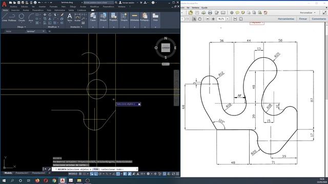Click the Rotate tool in Modificar panel
This screenshot has height=184, width=328.
(x=50, y=15)
